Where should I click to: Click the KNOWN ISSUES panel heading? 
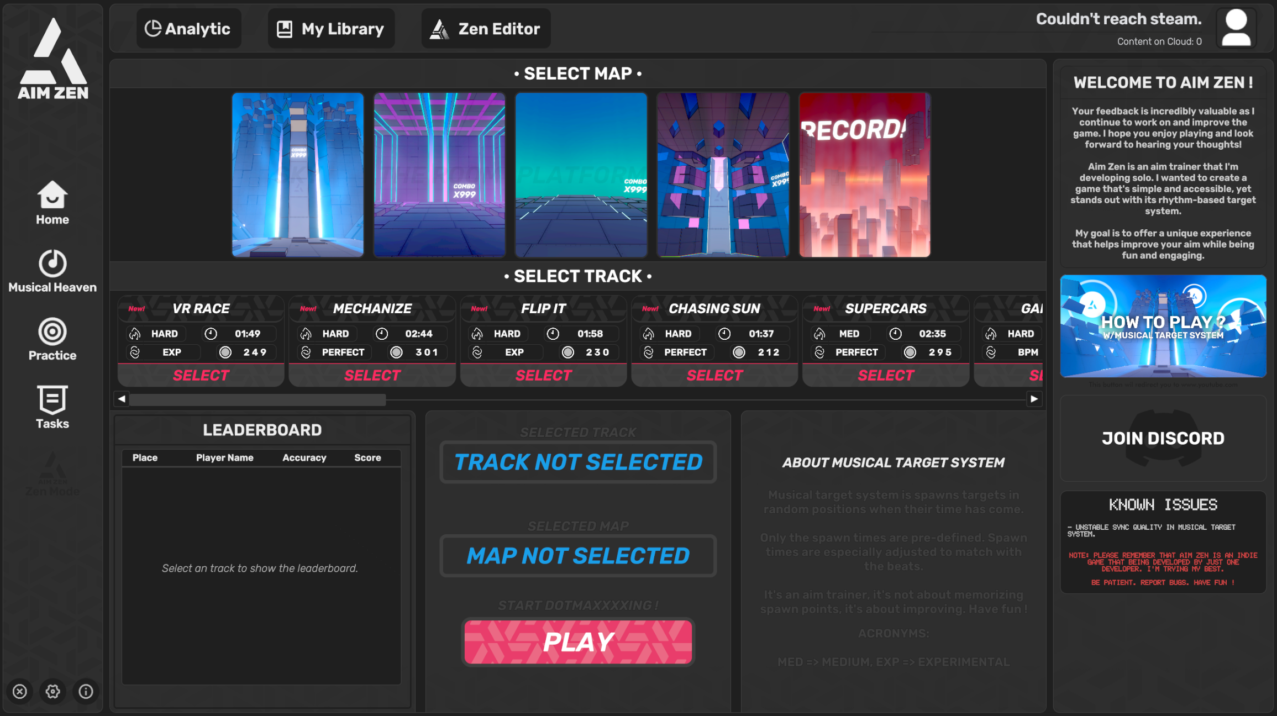pos(1163,504)
